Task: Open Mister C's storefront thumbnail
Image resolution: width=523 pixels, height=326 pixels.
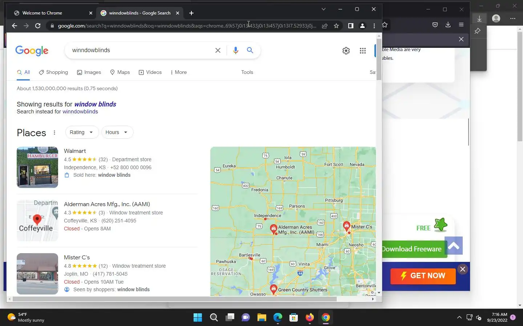Action: click(x=37, y=274)
